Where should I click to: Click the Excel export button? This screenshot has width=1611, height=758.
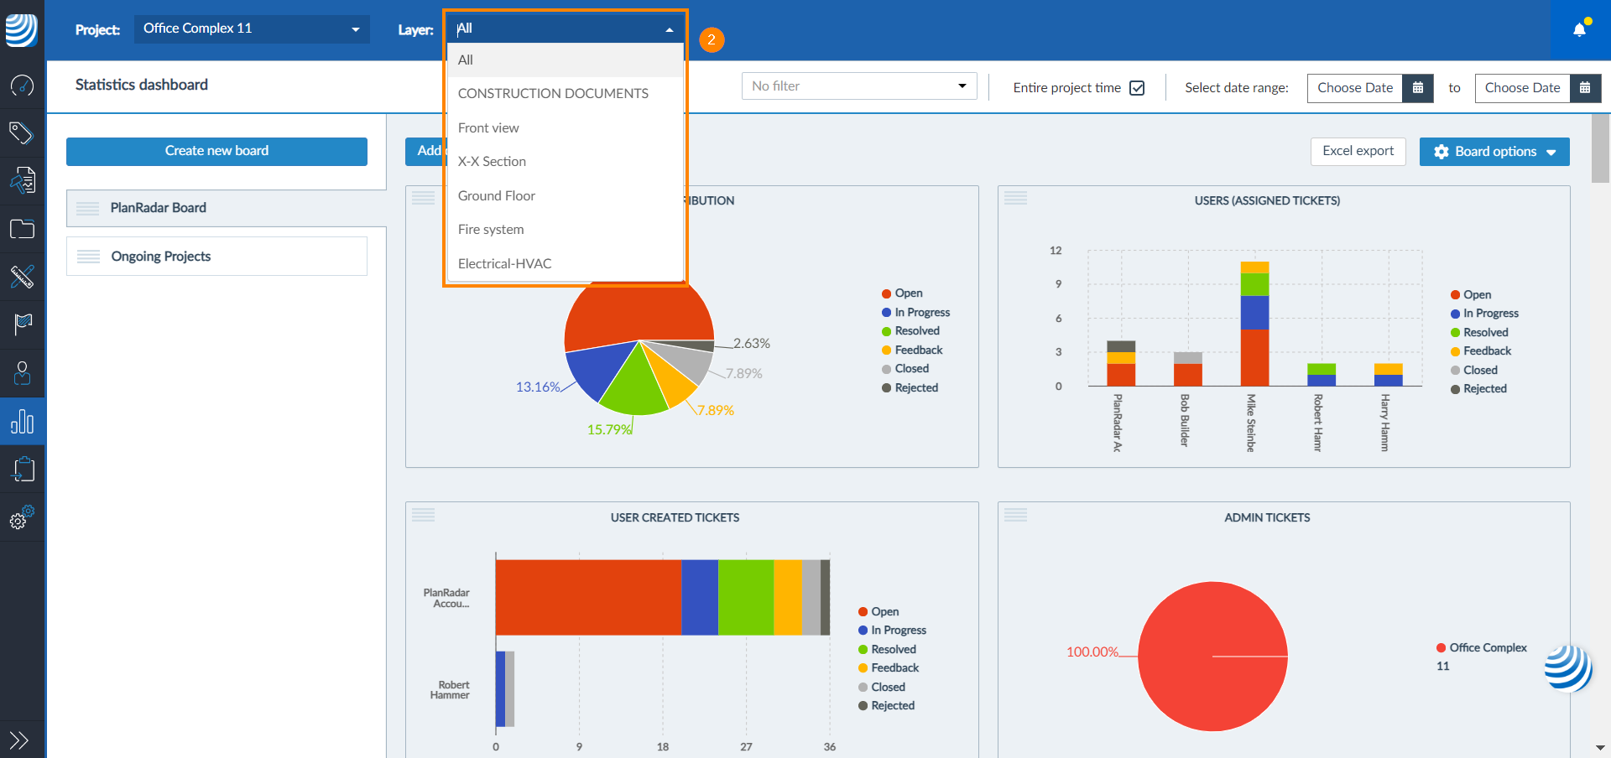(x=1358, y=151)
